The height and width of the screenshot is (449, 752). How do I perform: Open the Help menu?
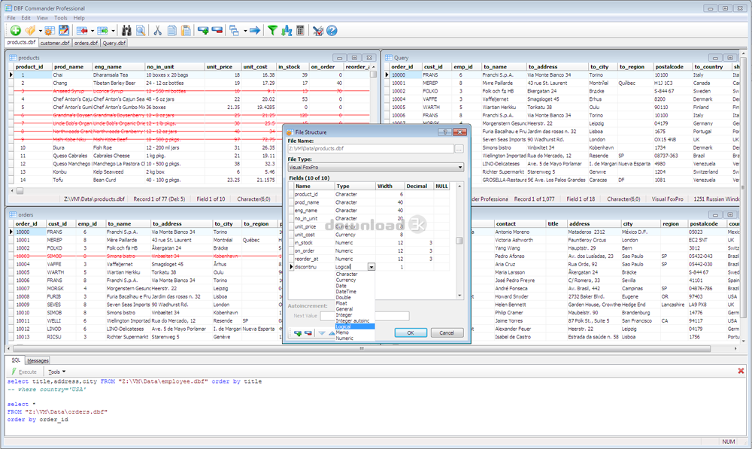tap(79, 18)
